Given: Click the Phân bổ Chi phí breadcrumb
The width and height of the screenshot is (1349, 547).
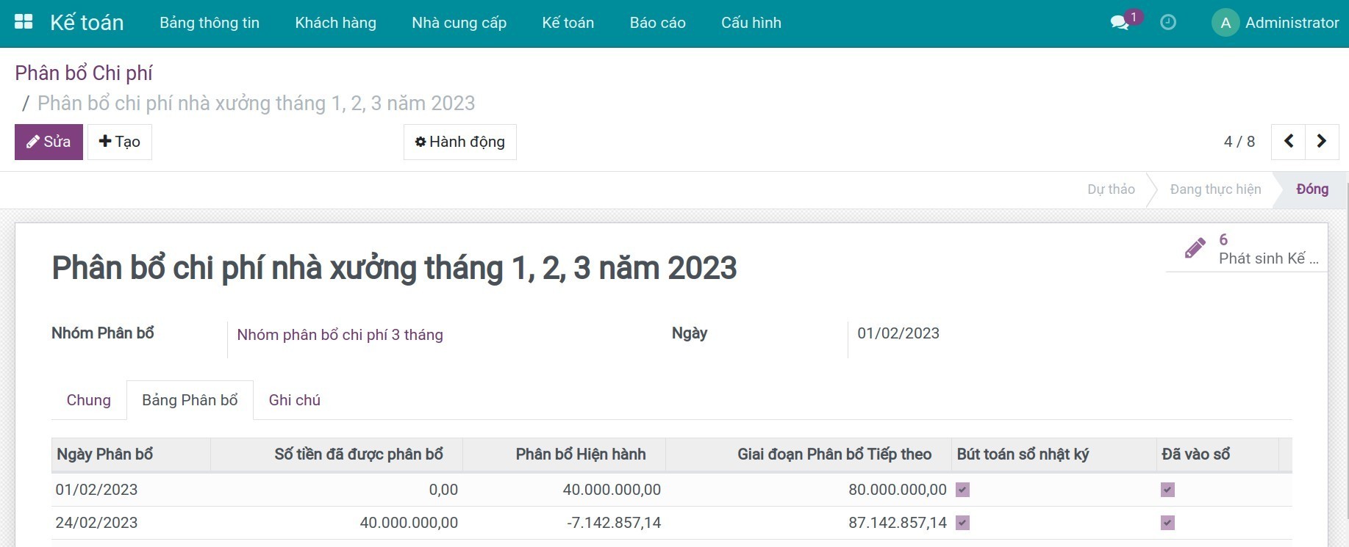Looking at the screenshot, I should click(84, 73).
